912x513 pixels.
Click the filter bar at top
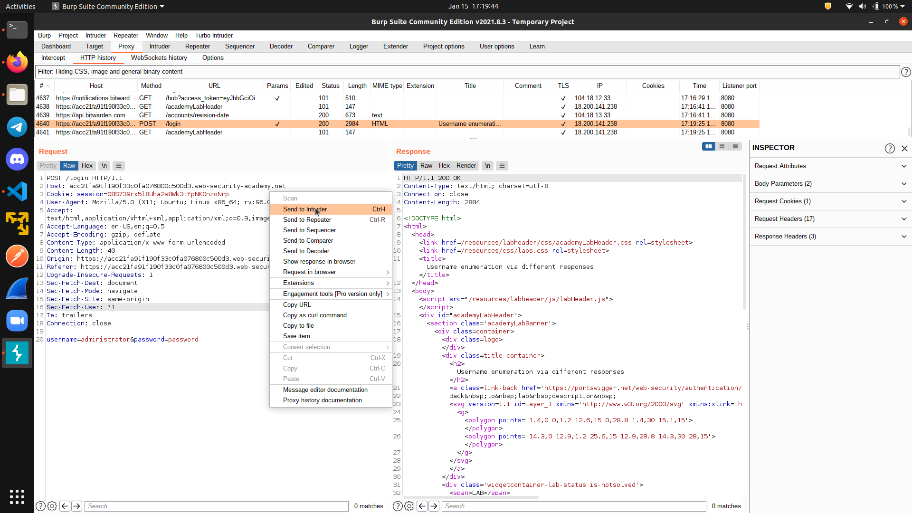click(473, 71)
